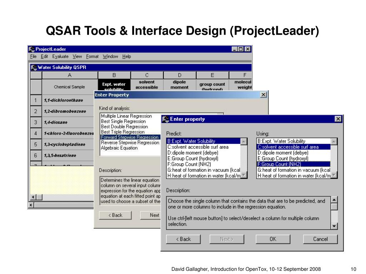Select row 3 header for 1,4-dioxane

(x=36, y=122)
